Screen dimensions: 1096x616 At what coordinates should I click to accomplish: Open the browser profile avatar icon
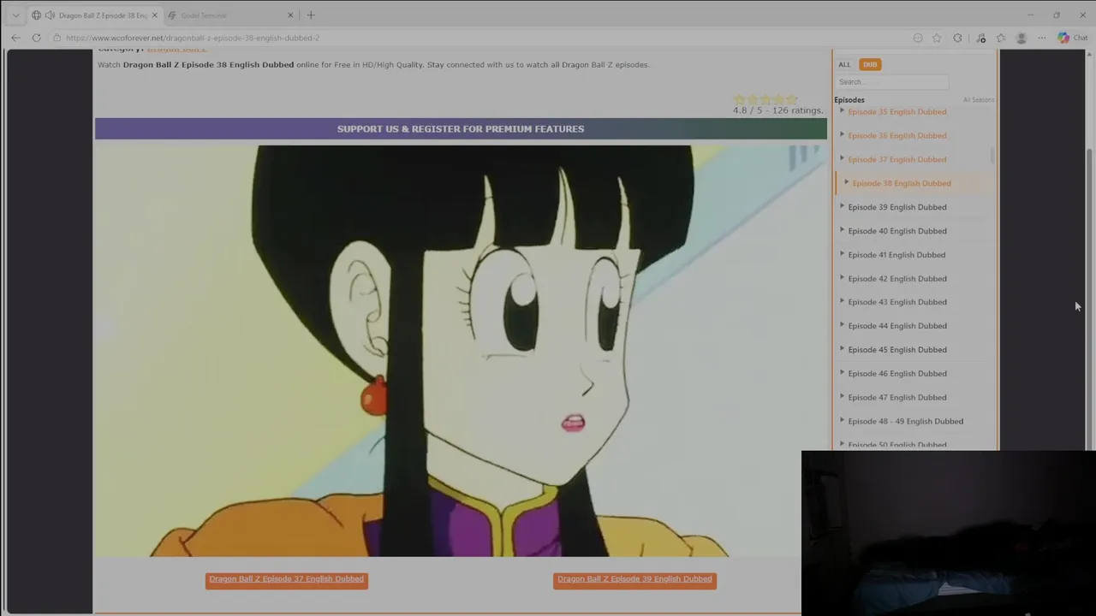1021,38
